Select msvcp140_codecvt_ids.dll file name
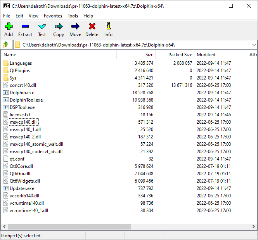This screenshot has height=240, width=258. [x=36, y=151]
